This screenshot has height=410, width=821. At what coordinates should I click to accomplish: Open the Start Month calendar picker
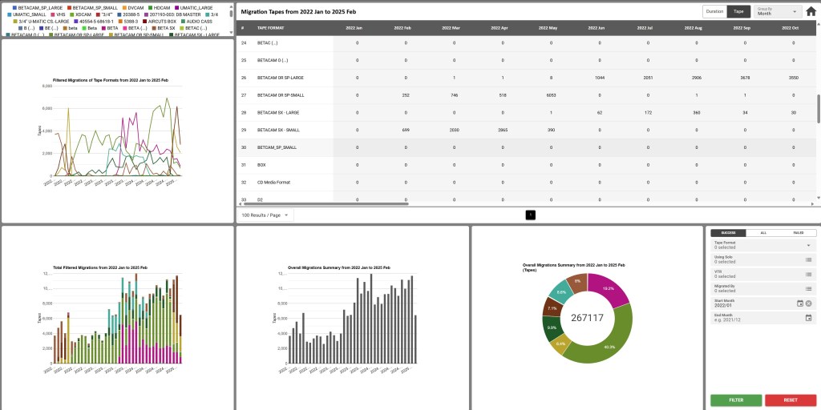(x=799, y=303)
